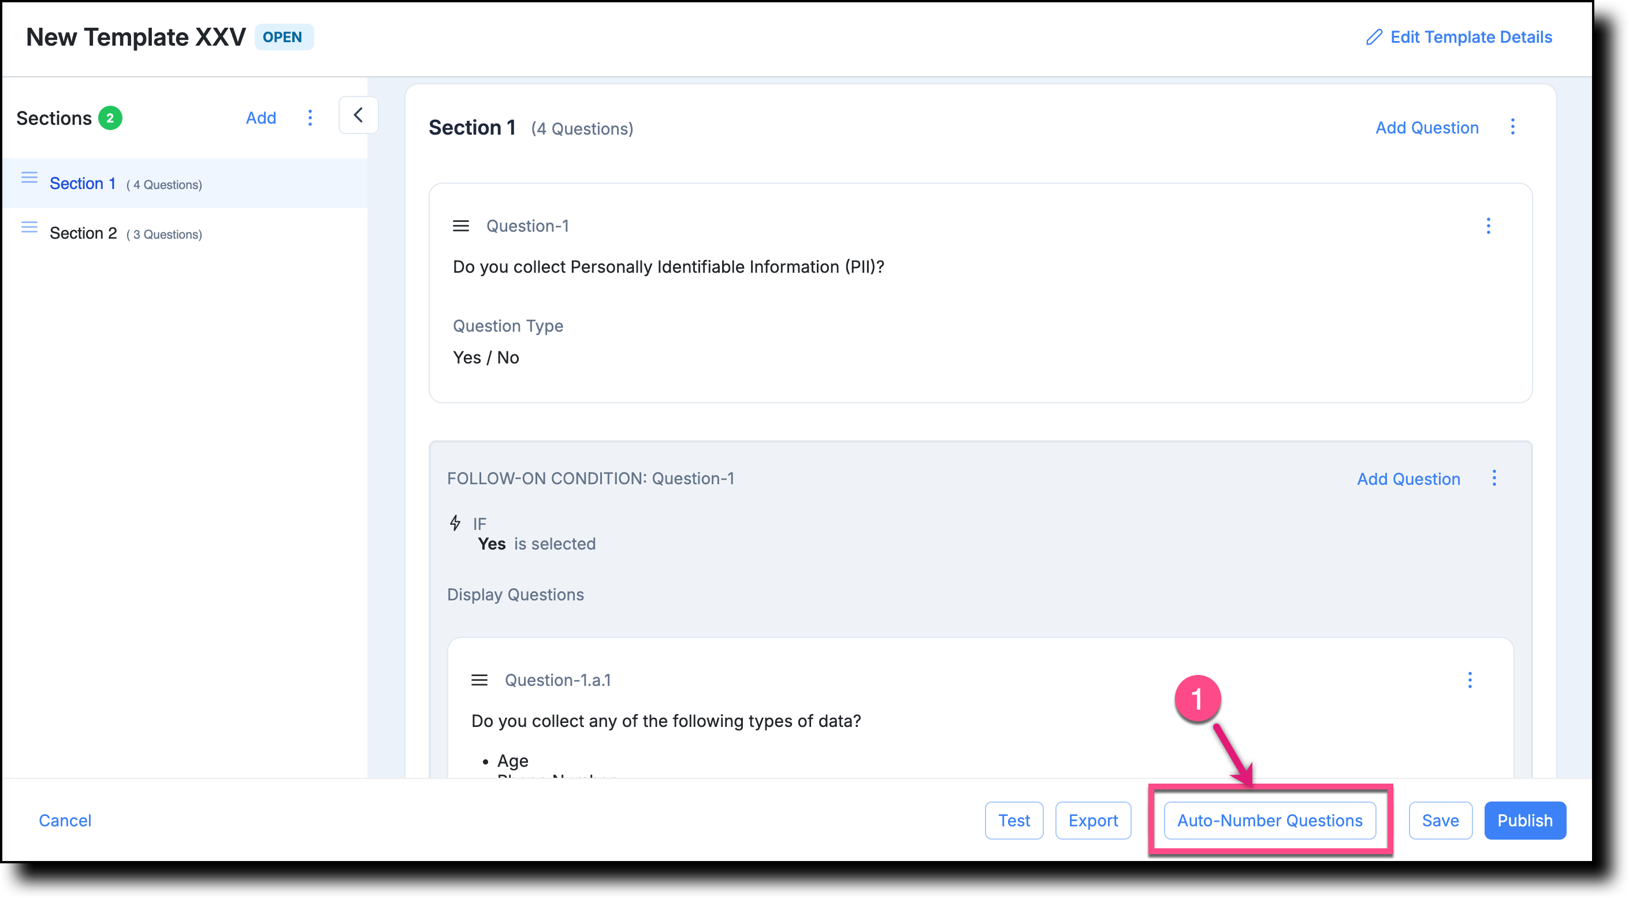Click the 'Yes is selected' condition text
The height and width of the screenshot is (898, 1629).
click(x=537, y=544)
